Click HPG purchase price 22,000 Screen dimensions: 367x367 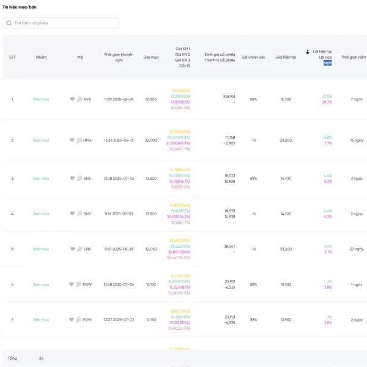[x=151, y=140]
